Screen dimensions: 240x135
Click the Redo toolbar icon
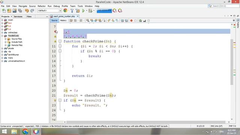(x=32, y=11)
